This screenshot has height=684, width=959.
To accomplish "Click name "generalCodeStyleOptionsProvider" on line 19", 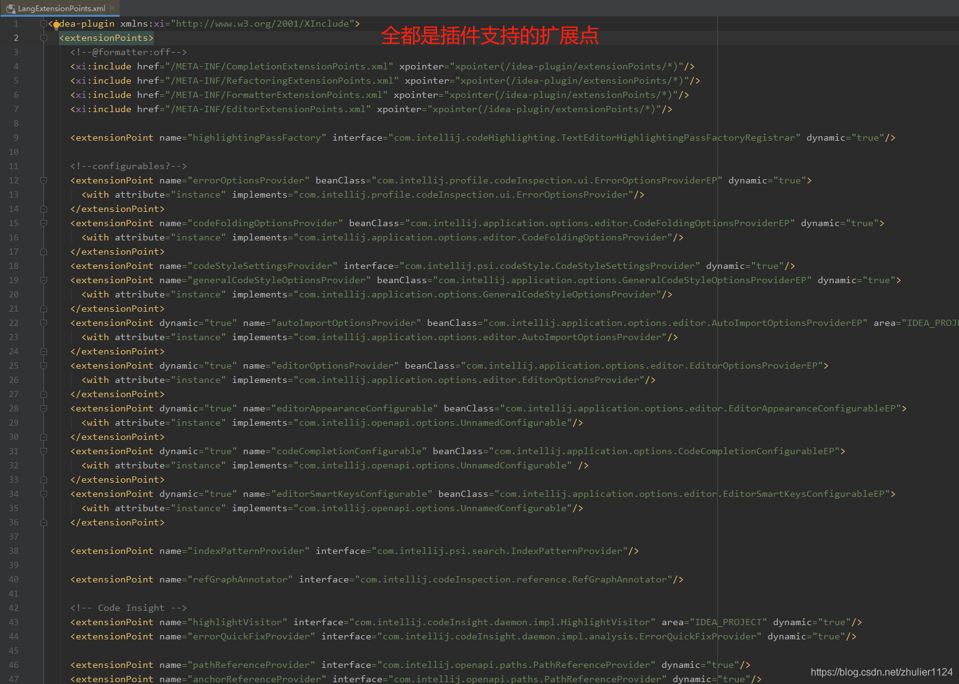I will coord(279,280).
